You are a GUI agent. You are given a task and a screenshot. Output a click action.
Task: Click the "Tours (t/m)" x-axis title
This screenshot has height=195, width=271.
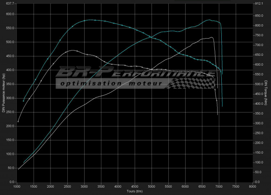[x=135, y=191]
